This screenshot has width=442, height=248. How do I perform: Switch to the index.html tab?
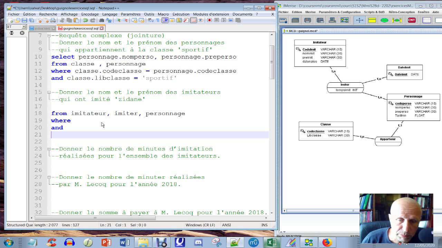point(42,28)
